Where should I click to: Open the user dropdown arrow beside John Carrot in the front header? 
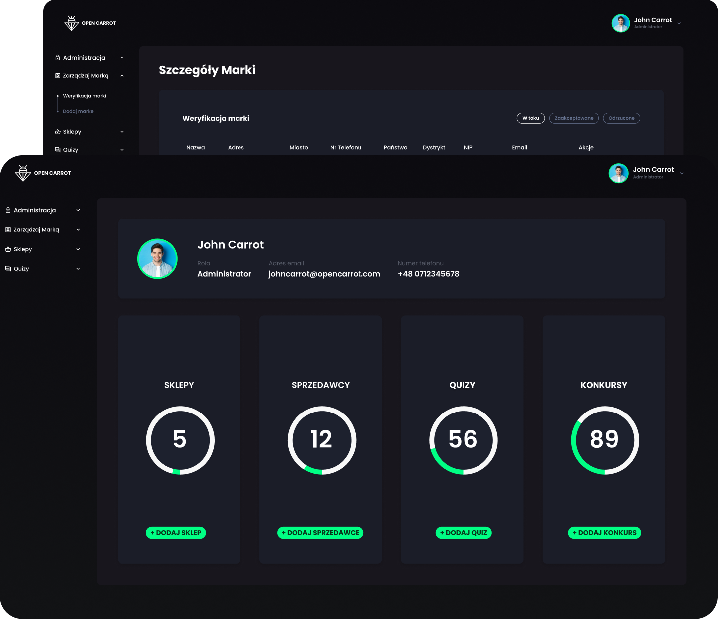coord(681,173)
